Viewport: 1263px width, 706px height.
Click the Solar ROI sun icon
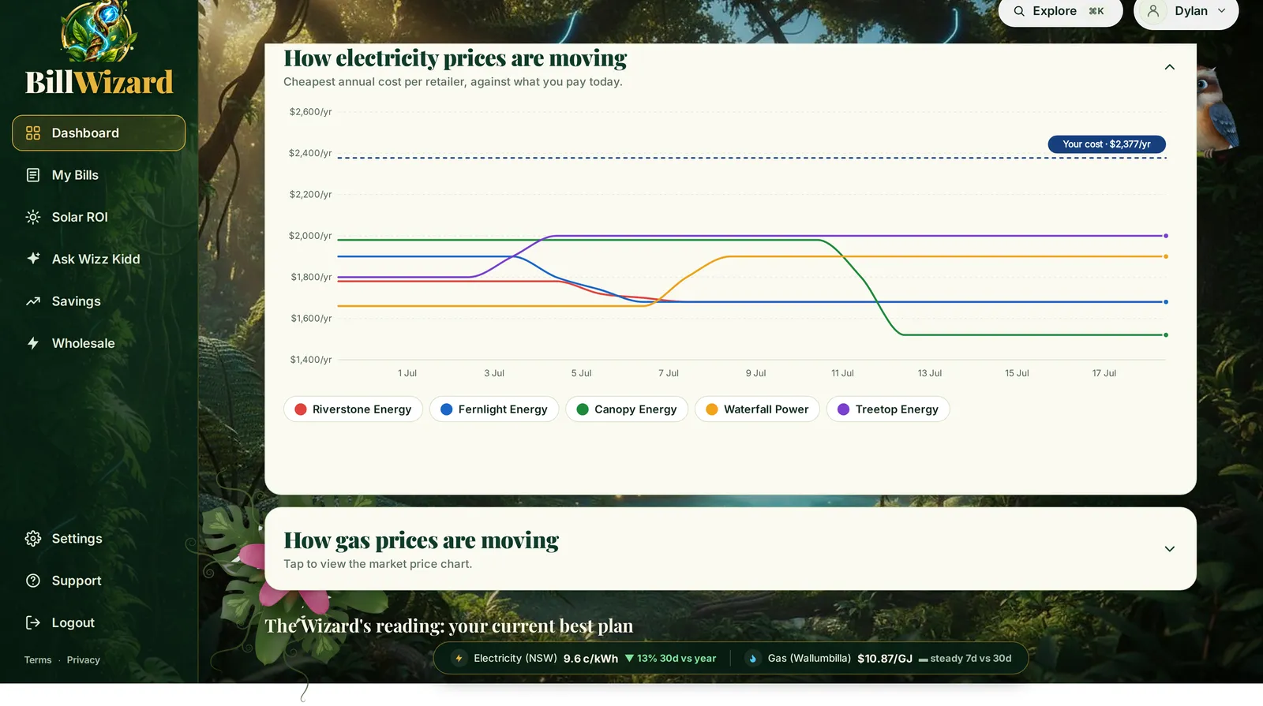(x=33, y=217)
